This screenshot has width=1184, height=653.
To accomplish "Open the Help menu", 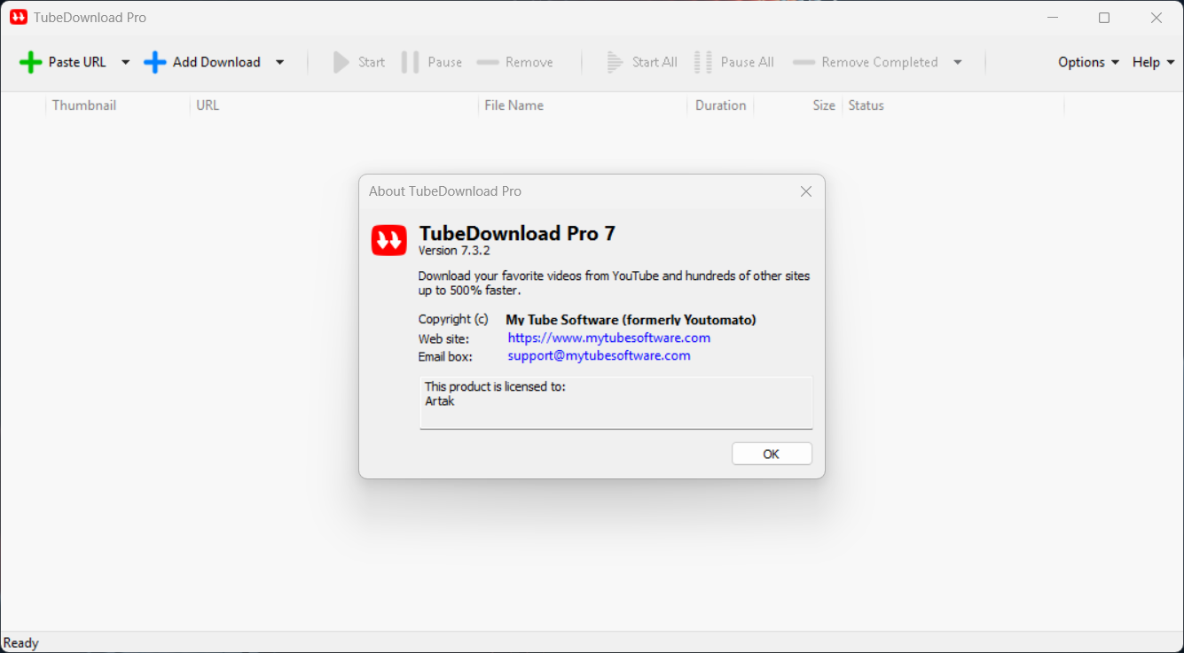I will pyautogui.click(x=1153, y=62).
